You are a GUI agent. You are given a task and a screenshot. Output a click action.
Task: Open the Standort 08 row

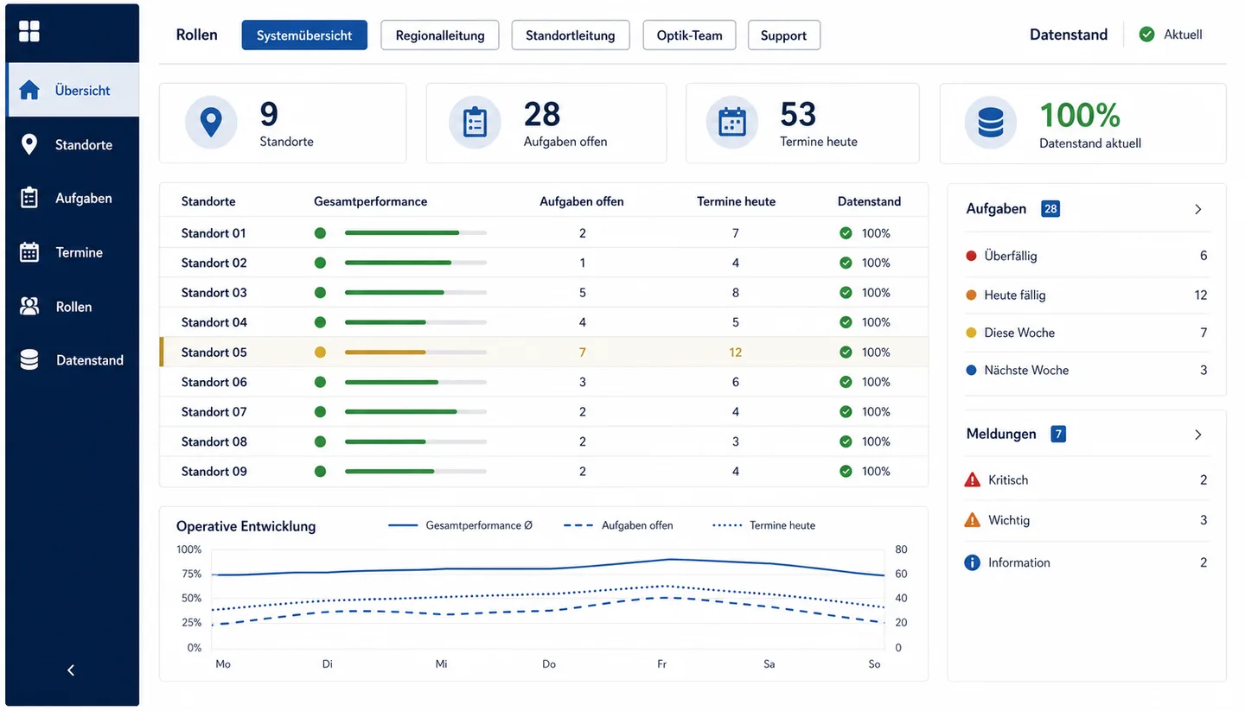(544, 441)
